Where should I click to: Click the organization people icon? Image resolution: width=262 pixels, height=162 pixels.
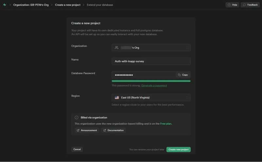pyautogui.click(x=117, y=48)
